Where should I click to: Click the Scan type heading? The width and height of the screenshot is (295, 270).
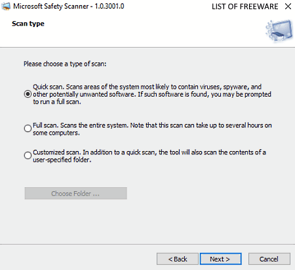tap(28, 24)
